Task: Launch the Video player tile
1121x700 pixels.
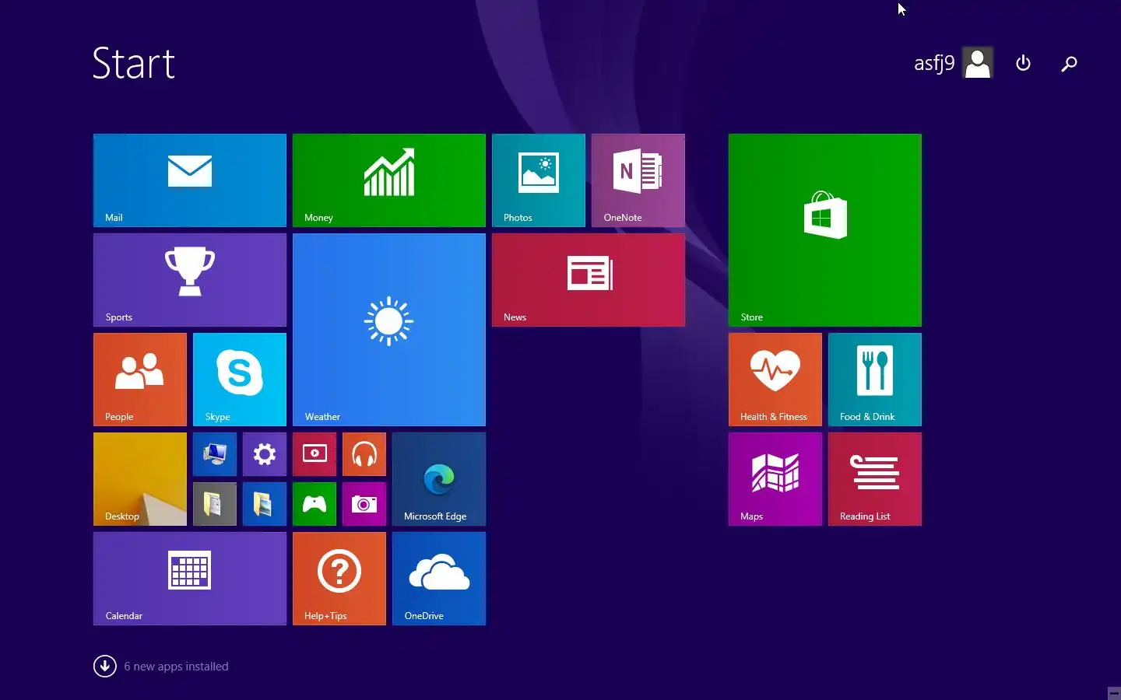Action: [315, 454]
